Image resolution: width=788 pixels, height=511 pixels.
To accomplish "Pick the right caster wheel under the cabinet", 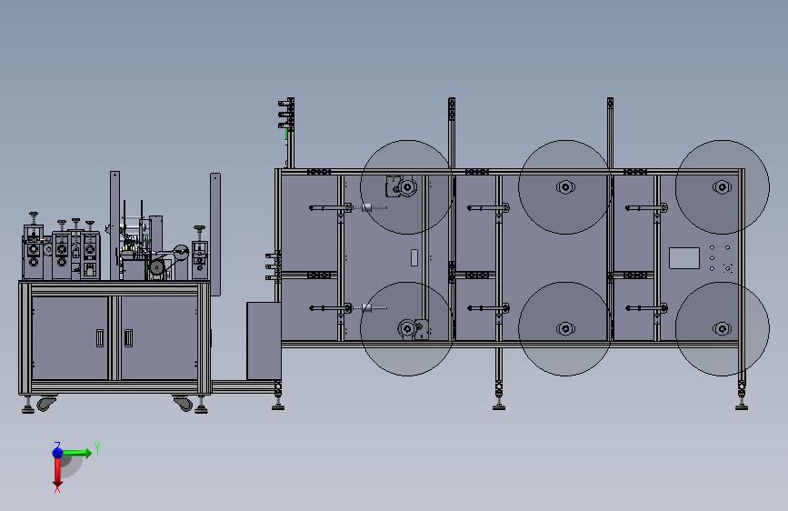I will pyautogui.click(x=184, y=404).
